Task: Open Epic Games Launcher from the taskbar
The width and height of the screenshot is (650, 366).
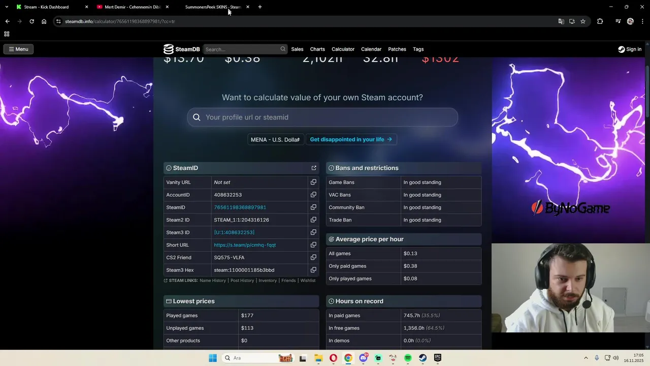Action: pos(438,358)
